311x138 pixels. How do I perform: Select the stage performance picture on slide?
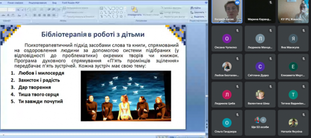tap(126, 96)
